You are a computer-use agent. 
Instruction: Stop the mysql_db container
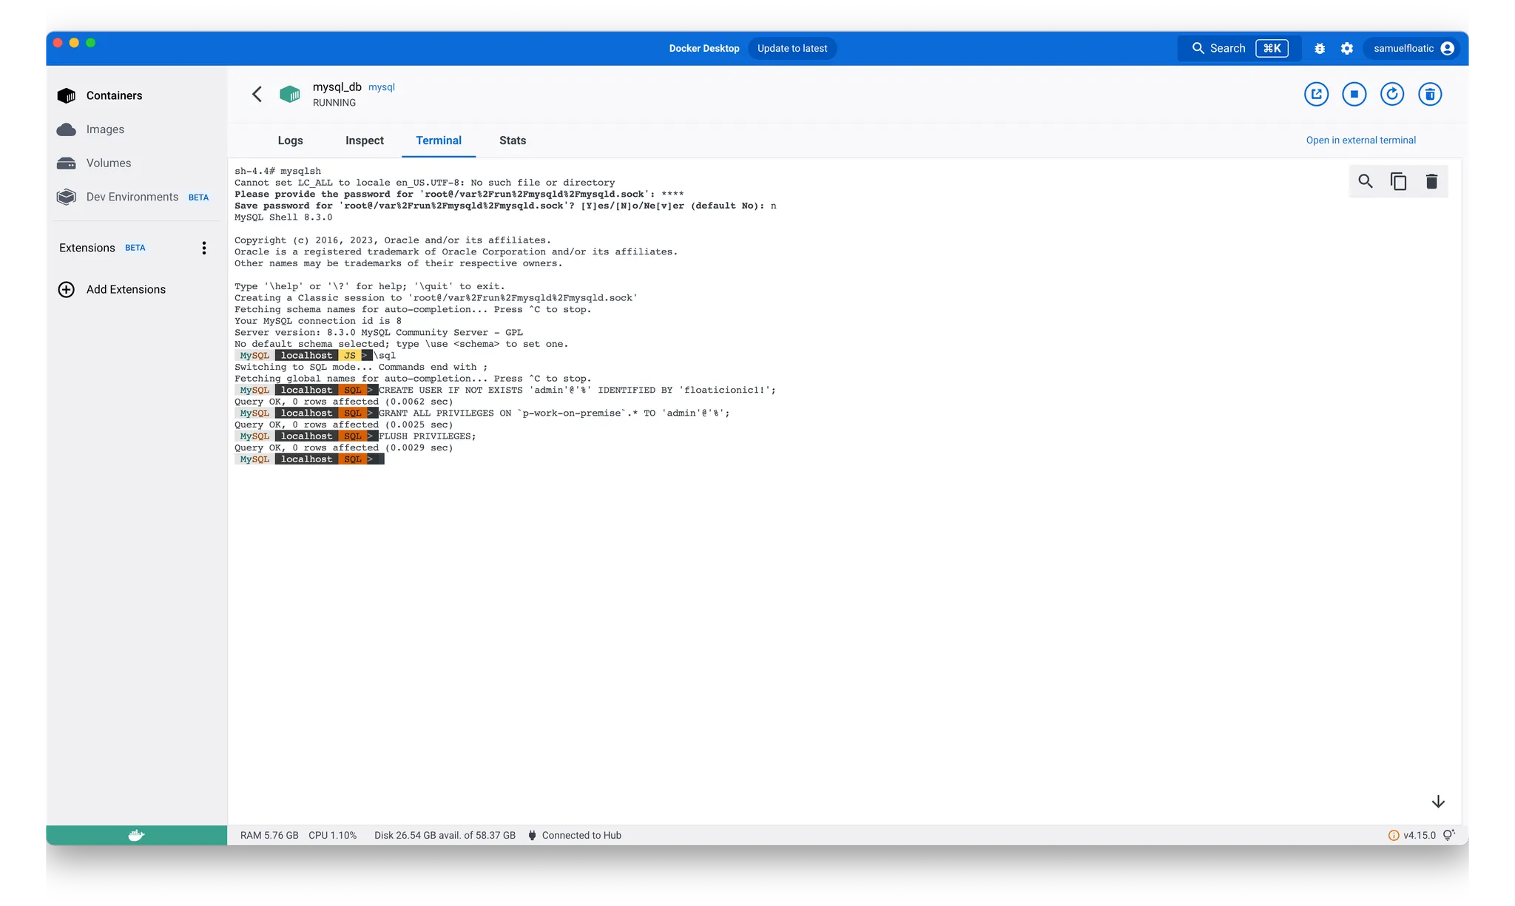[1354, 94]
